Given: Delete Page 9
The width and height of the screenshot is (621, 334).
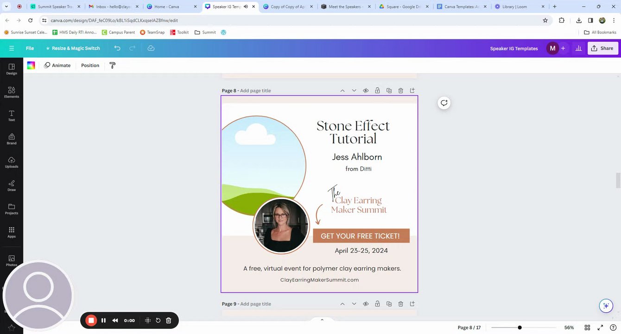Looking at the screenshot, I should 400,304.
